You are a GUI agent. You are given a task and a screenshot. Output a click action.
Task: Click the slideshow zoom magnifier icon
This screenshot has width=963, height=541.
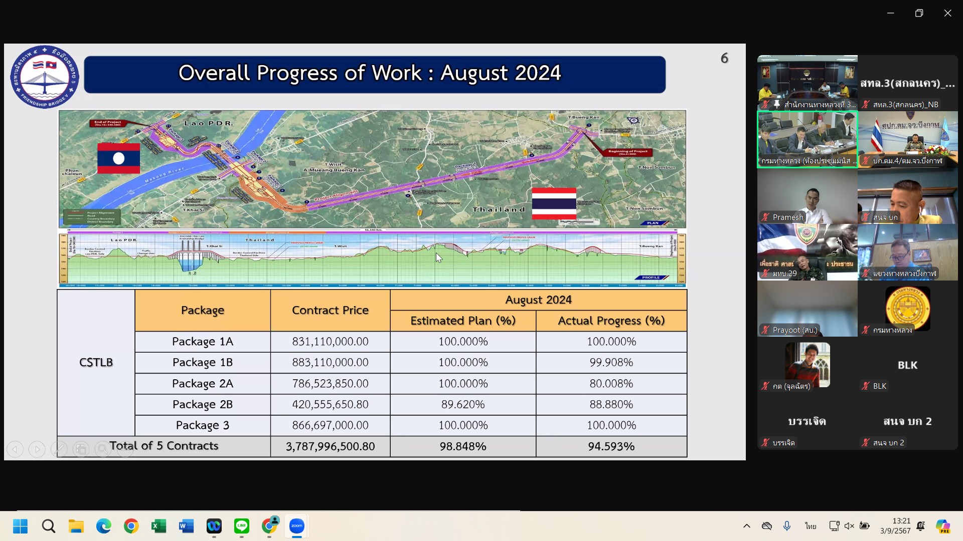tap(103, 449)
